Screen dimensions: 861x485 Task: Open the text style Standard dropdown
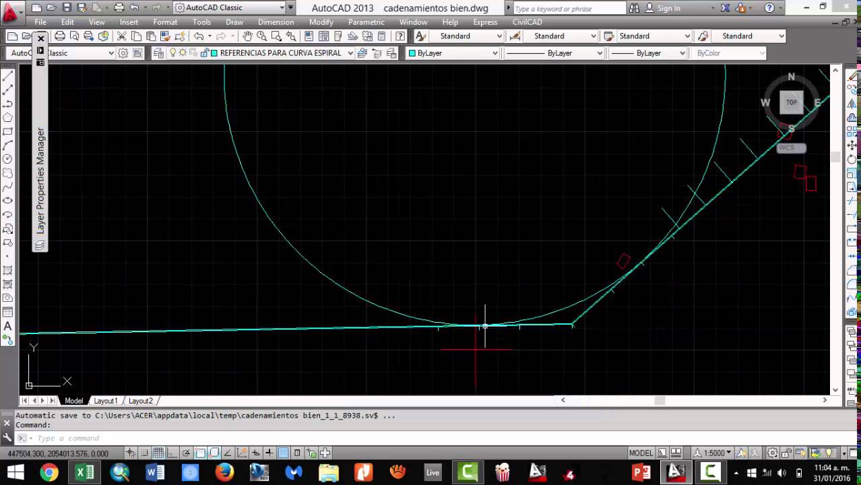(499, 36)
